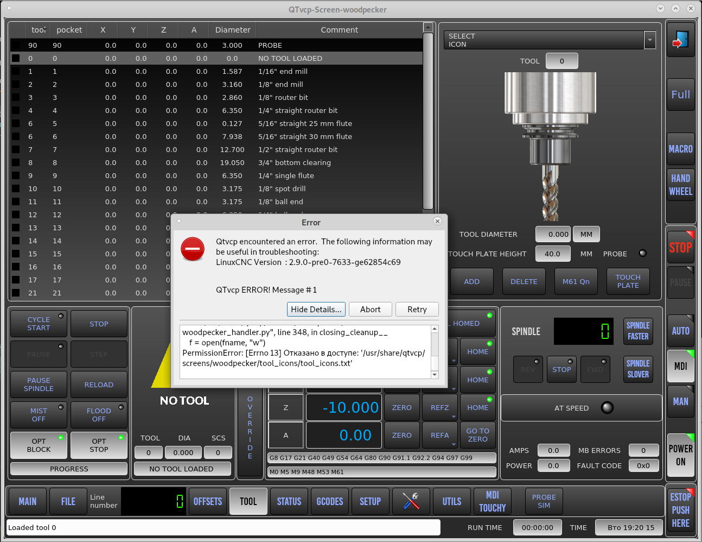Click the PROGRESS bar
The image size is (702, 542).
69,469
